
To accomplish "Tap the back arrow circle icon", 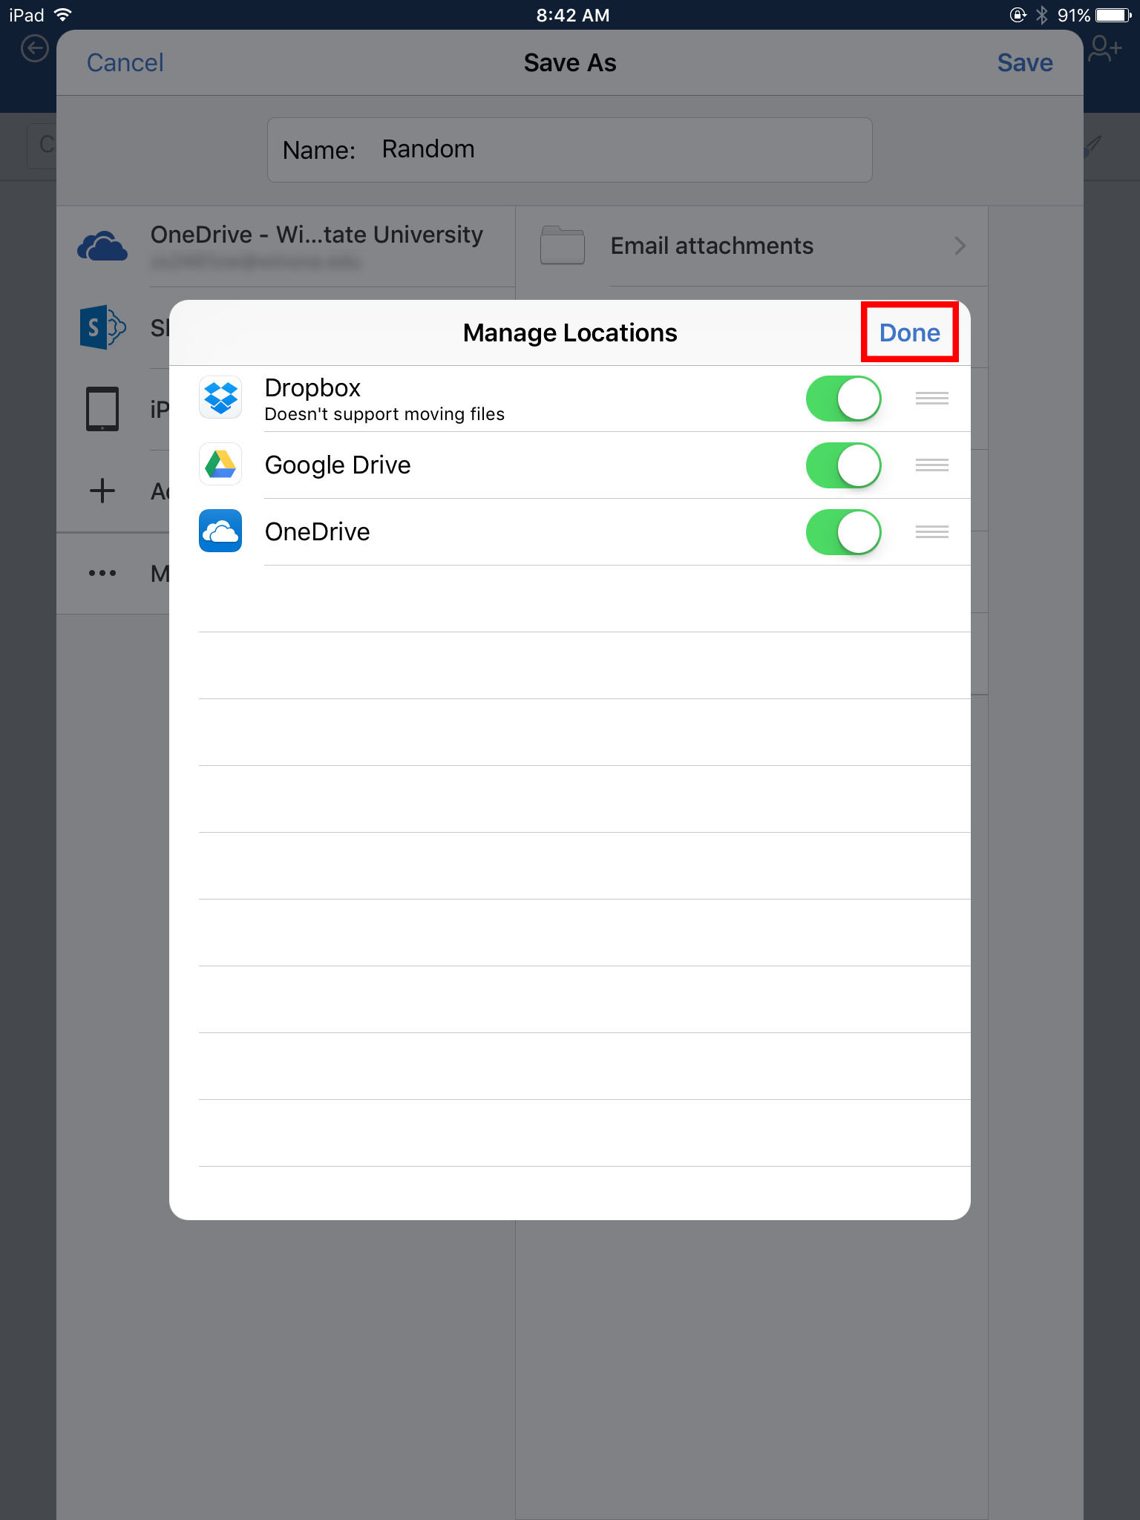I will click(x=34, y=49).
